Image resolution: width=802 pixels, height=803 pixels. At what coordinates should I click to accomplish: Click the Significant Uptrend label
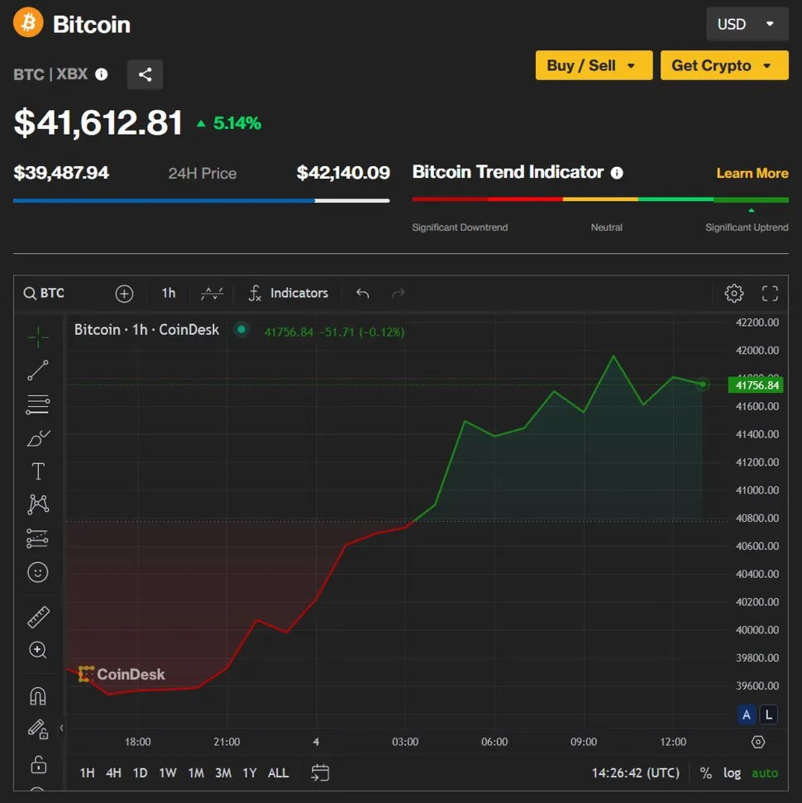click(747, 227)
